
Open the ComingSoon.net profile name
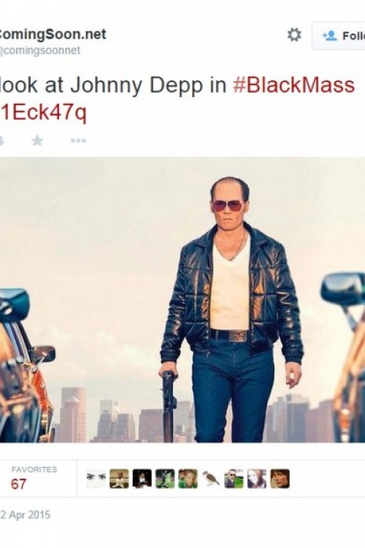click(53, 34)
